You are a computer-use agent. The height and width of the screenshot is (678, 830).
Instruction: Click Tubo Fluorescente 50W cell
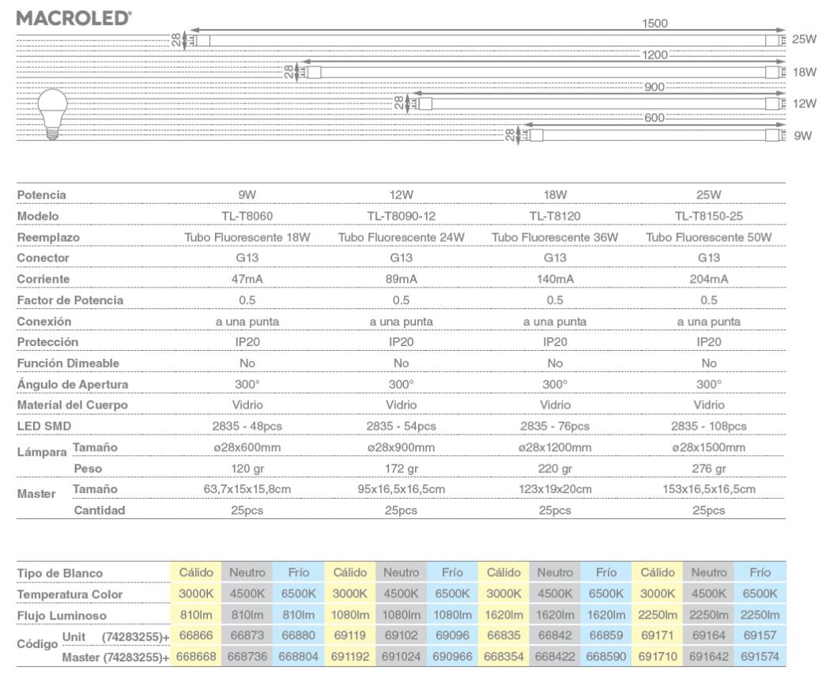pos(709,237)
